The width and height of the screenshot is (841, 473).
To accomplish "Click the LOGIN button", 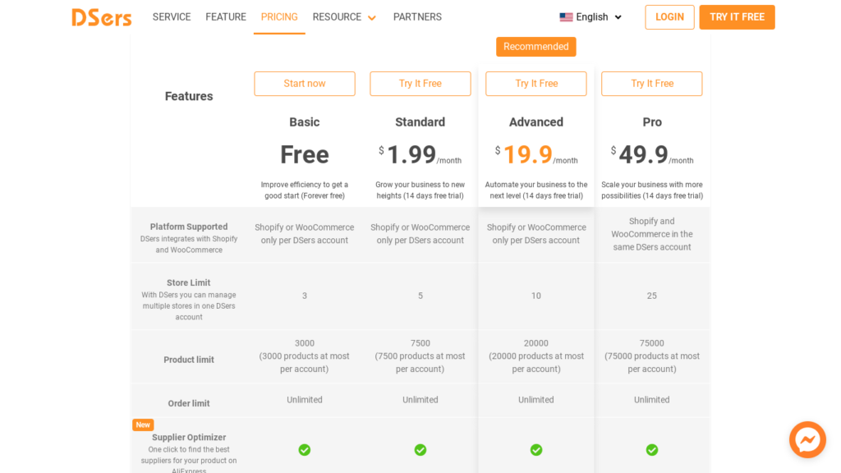I will [669, 17].
